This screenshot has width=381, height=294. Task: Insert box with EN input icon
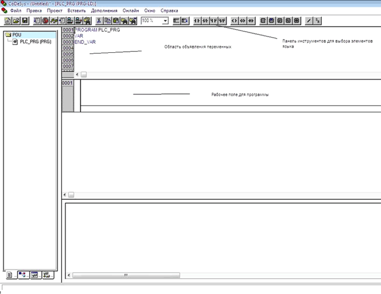(272, 21)
